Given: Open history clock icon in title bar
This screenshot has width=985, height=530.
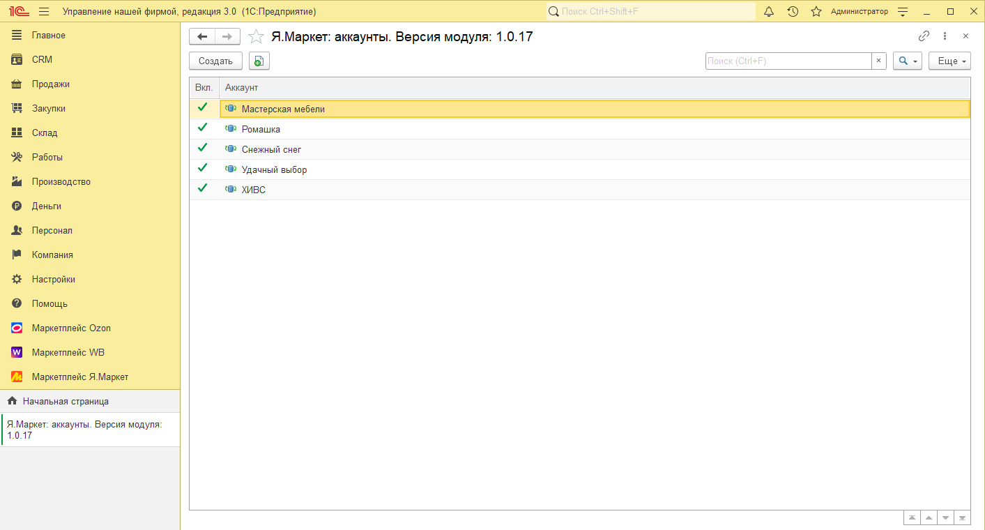Looking at the screenshot, I should (x=793, y=12).
